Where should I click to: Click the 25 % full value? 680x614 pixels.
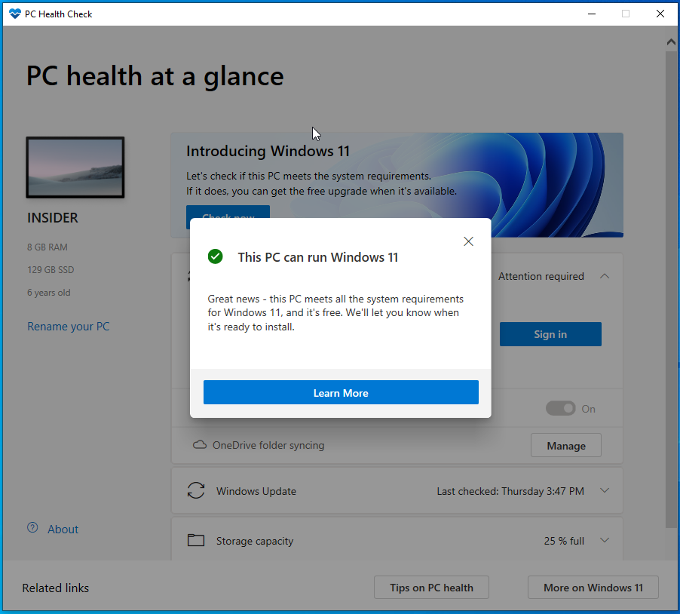564,541
